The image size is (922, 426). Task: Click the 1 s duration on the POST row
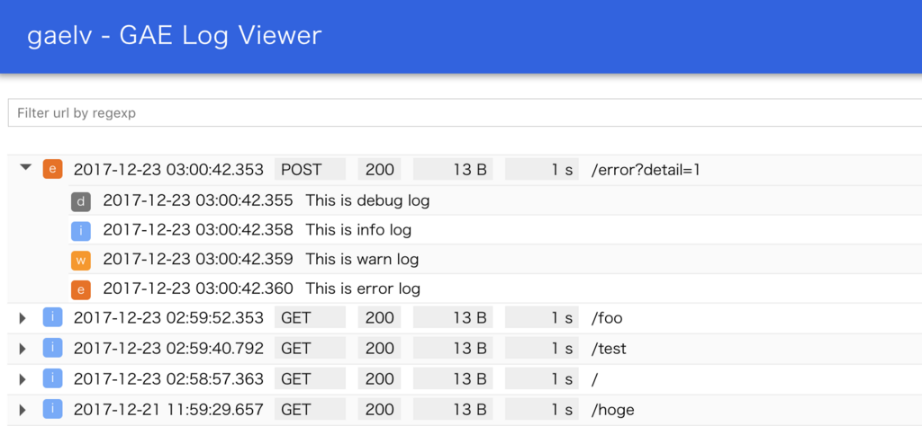[x=541, y=170]
